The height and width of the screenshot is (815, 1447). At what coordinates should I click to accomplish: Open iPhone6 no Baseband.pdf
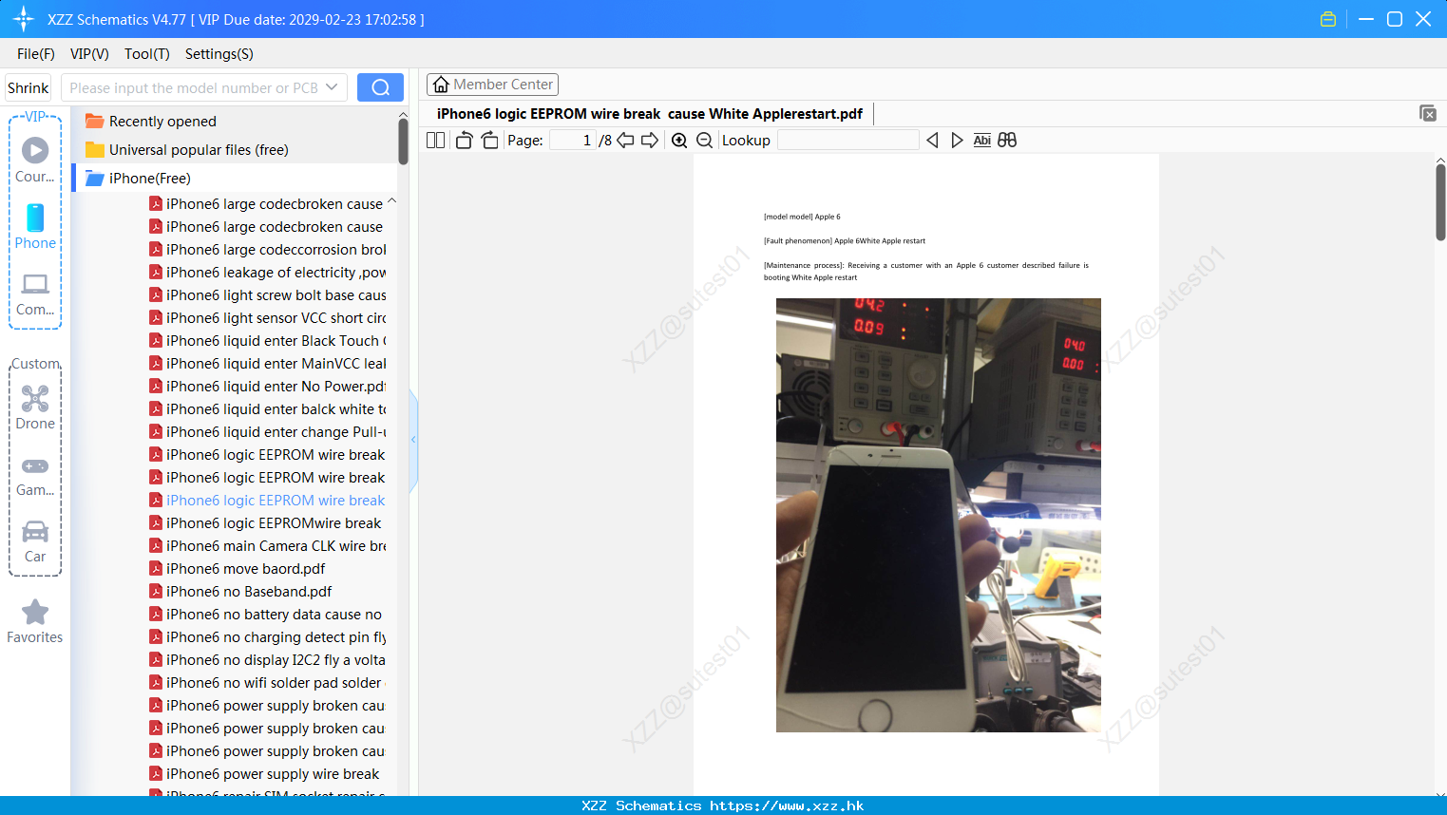pos(240,592)
